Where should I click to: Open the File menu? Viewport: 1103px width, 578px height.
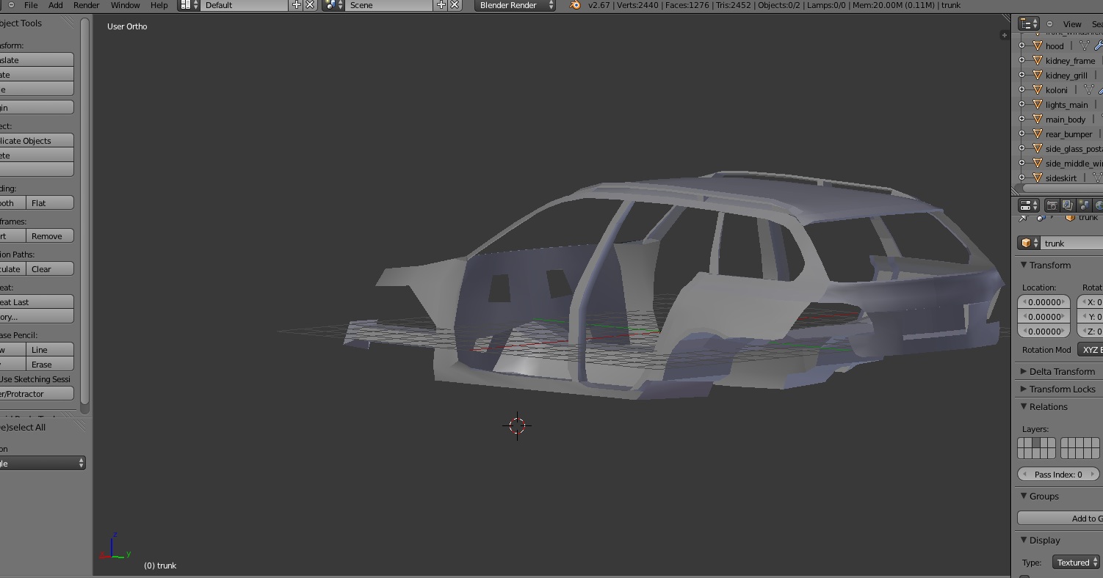click(x=31, y=5)
